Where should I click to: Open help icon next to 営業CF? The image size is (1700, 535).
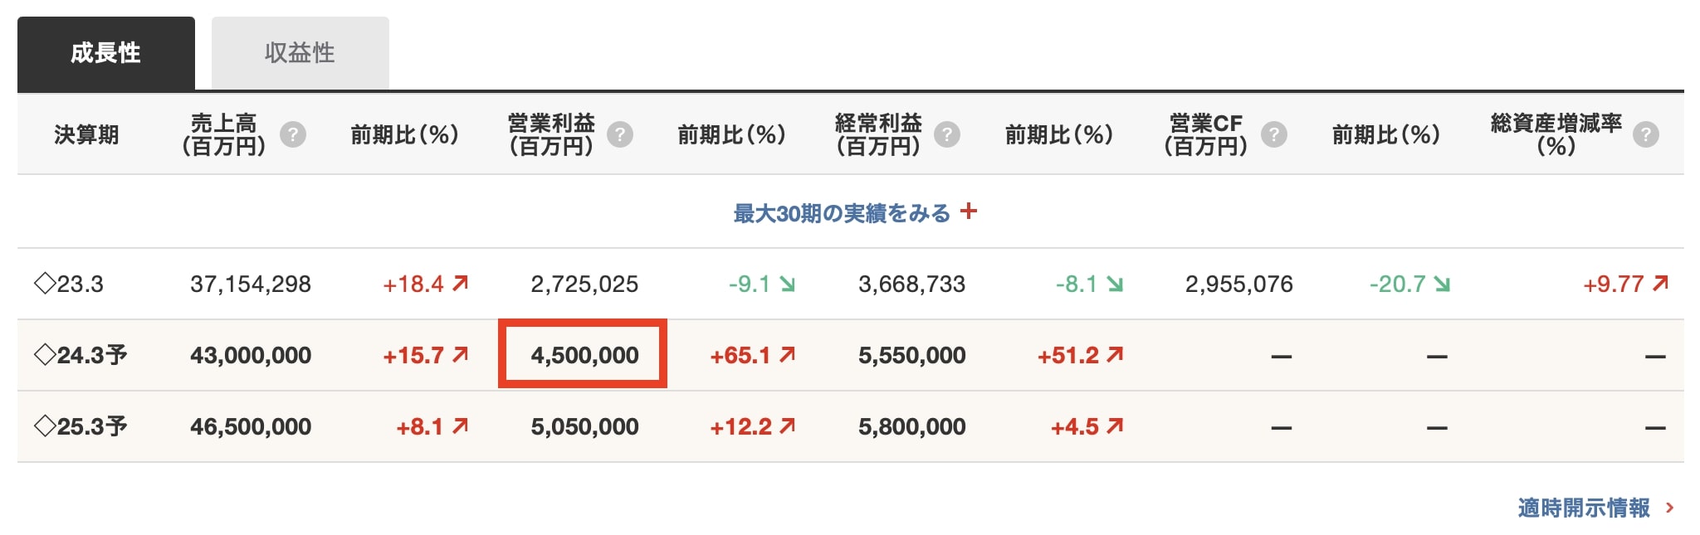click(x=1273, y=134)
